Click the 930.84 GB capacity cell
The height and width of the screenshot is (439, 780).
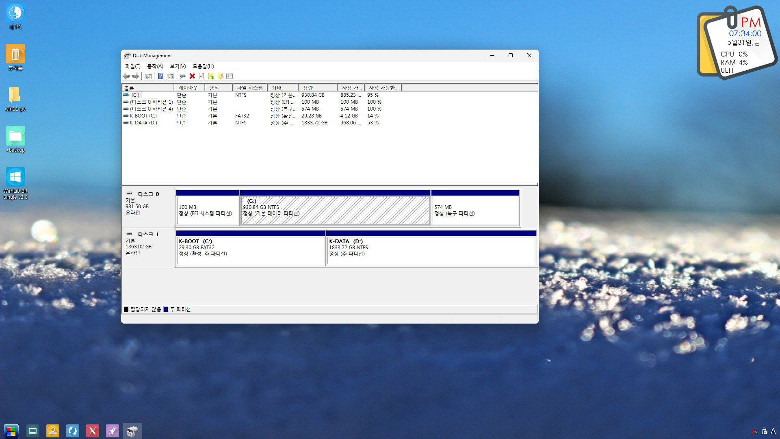[x=313, y=95]
